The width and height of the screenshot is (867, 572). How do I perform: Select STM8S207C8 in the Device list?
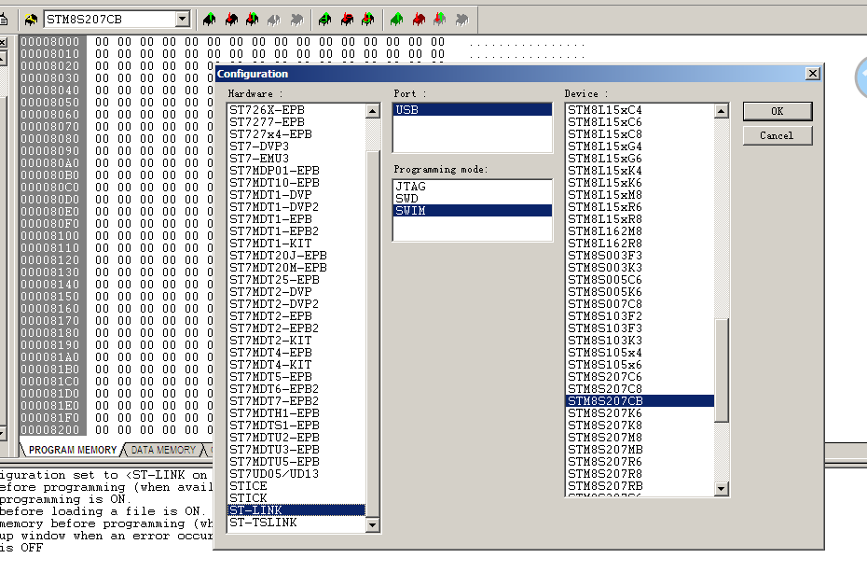pyautogui.click(x=640, y=389)
